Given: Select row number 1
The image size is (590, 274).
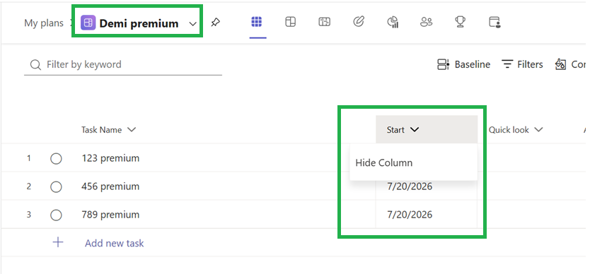Looking at the screenshot, I should [x=29, y=159].
